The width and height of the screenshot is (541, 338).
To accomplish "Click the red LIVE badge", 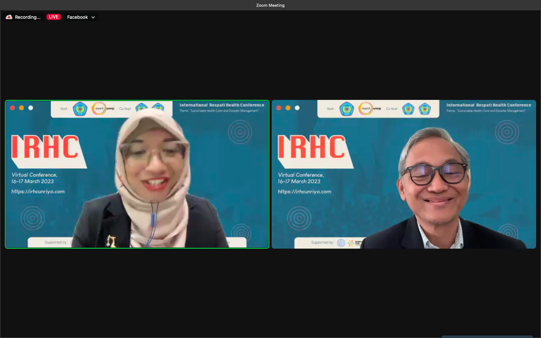I will pyautogui.click(x=53, y=17).
